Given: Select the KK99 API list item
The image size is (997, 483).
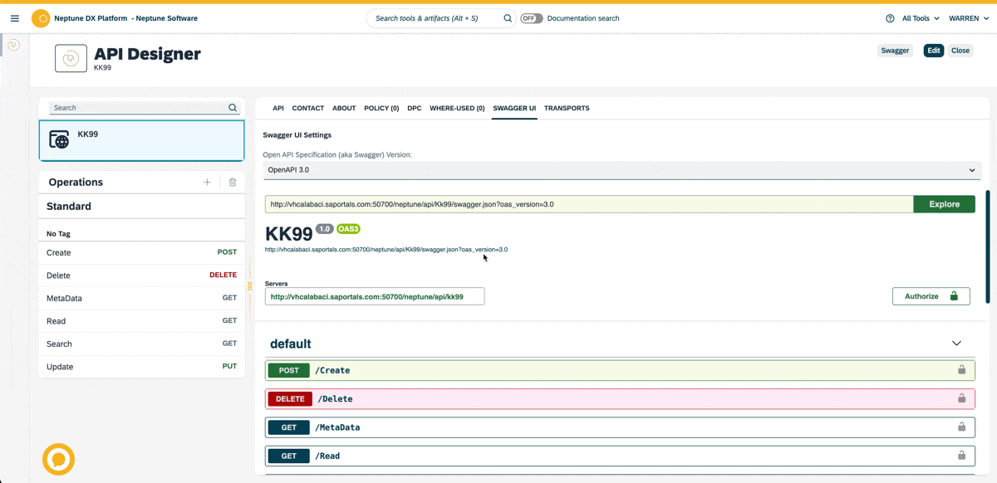Looking at the screenshot, I should [142, 139].
